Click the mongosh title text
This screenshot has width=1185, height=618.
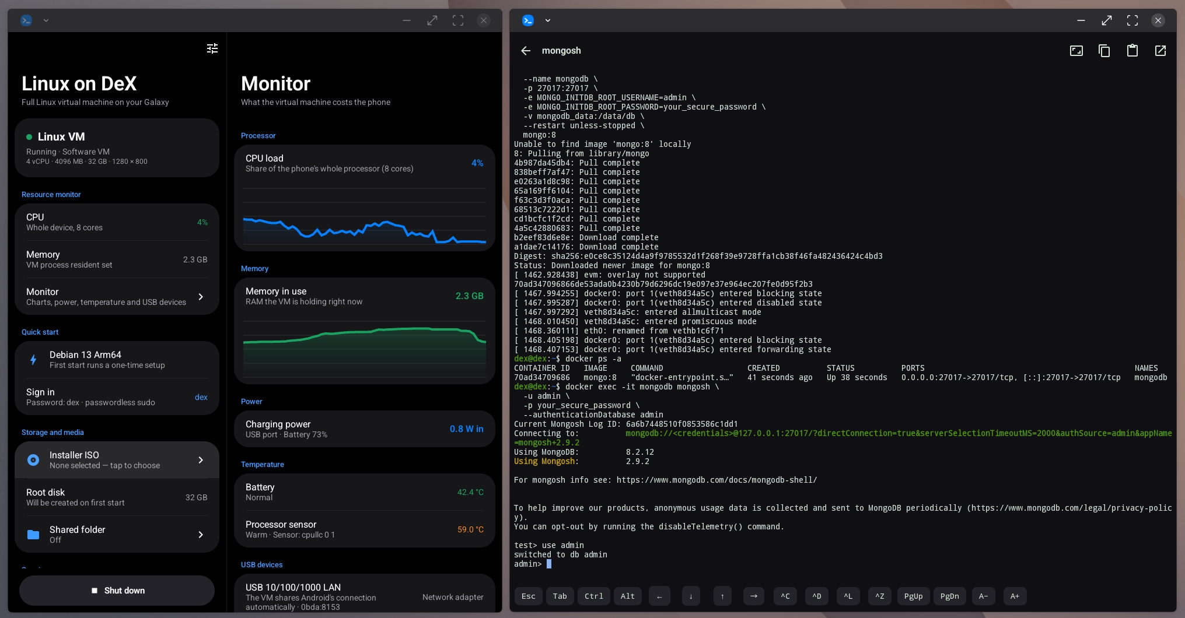point(561,51)
